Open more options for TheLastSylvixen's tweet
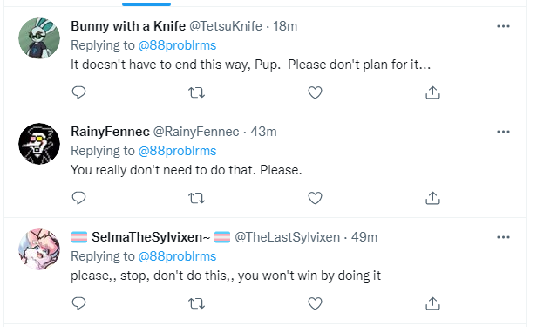537x327 pixels. [x=503, y=237]
